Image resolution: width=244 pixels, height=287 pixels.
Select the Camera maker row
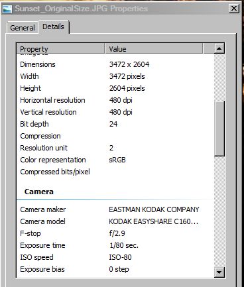115,209
